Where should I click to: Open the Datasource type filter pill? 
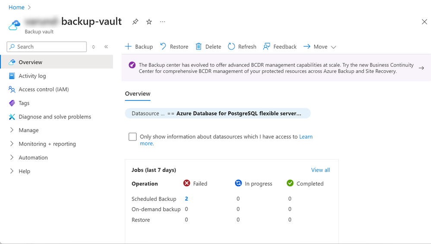coord(218,113)
